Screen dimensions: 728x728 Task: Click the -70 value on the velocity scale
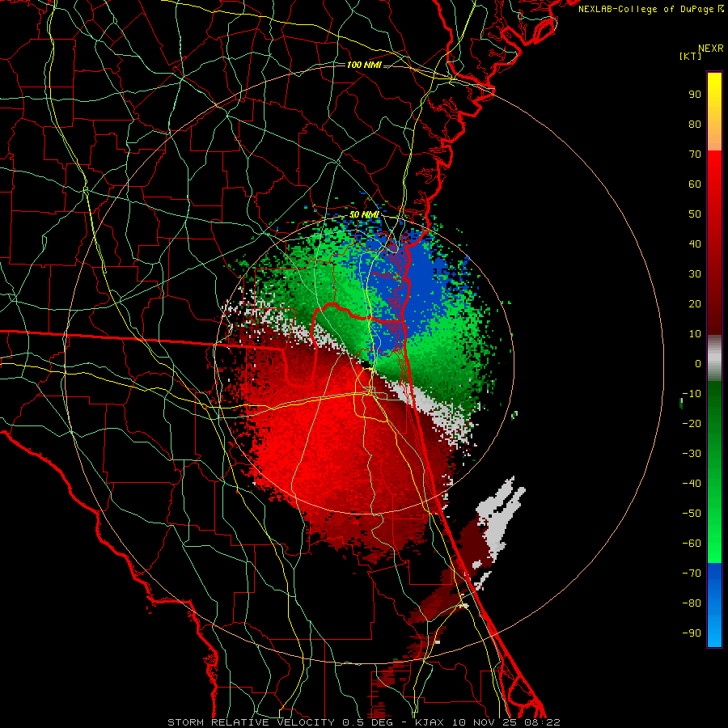coord(692,573)
